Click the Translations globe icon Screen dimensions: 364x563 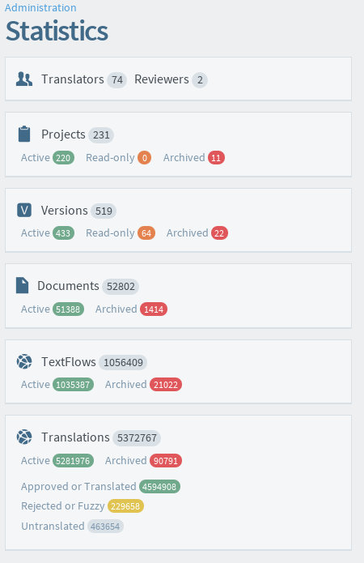pyautogui.click(x=24, y=437)
